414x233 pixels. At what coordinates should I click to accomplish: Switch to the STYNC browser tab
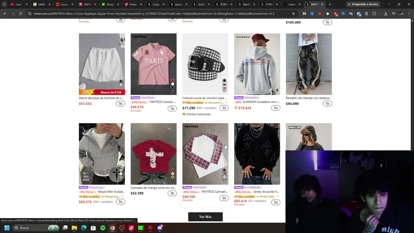(269, 5)
